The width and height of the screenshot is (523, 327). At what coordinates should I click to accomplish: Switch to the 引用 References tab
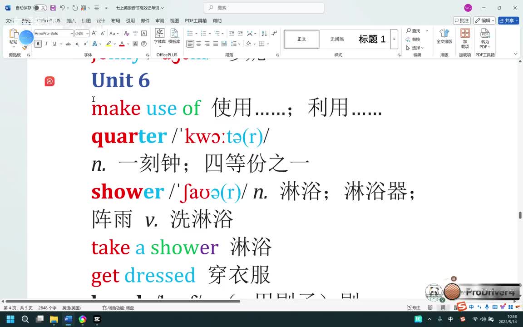click(130, 21)
